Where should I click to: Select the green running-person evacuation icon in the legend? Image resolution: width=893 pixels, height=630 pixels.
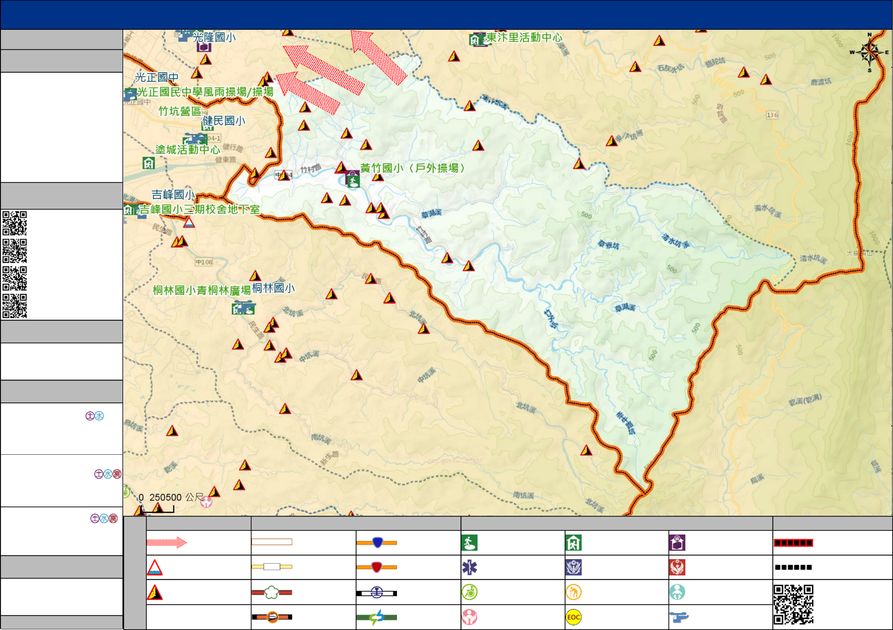point(469,543)
